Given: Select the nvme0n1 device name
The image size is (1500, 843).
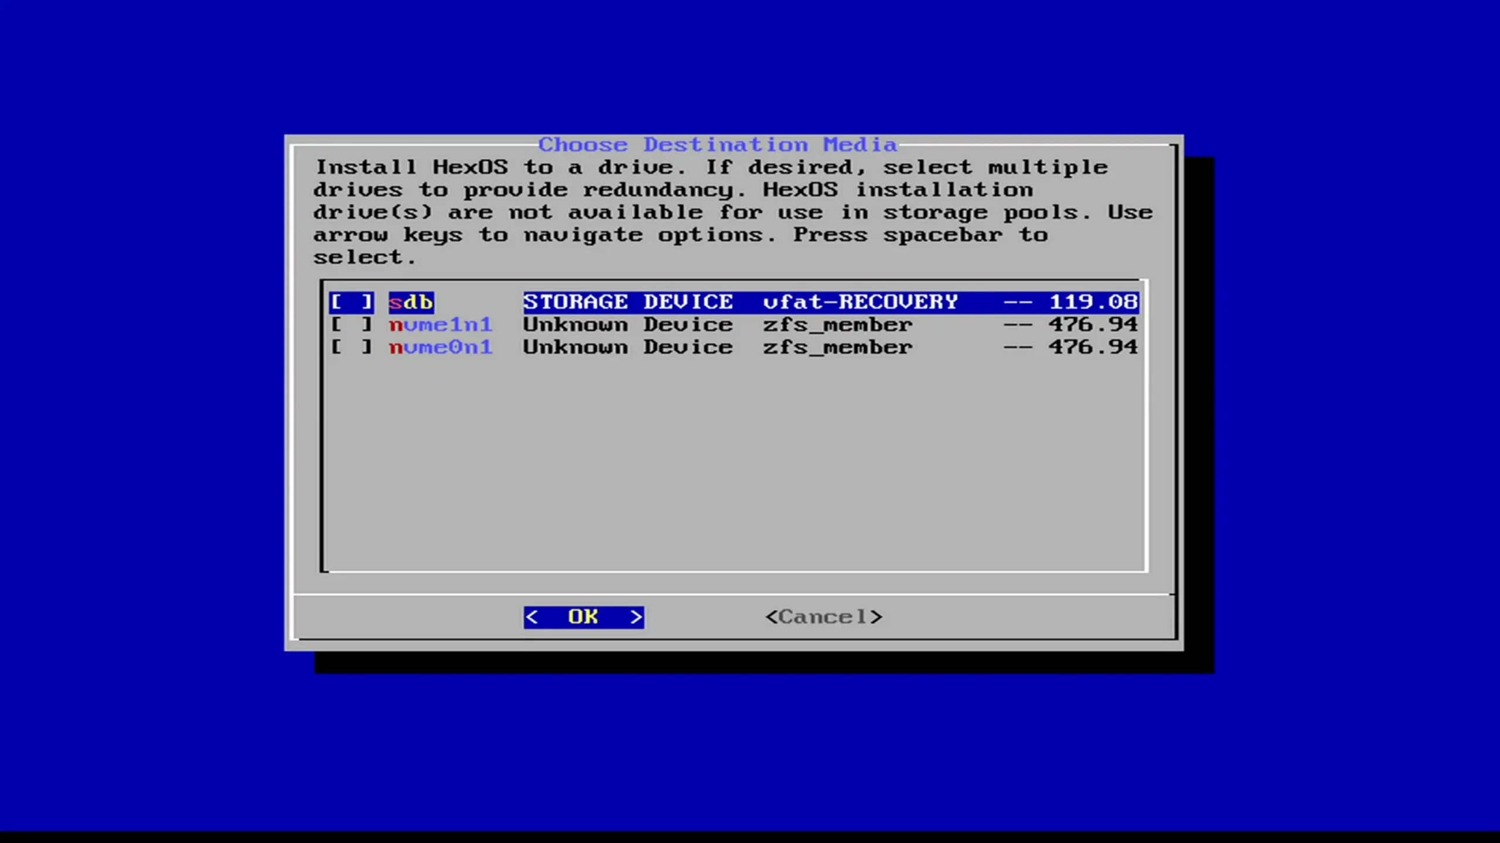Looking at the screenshot, I should [x=441, y=347].
